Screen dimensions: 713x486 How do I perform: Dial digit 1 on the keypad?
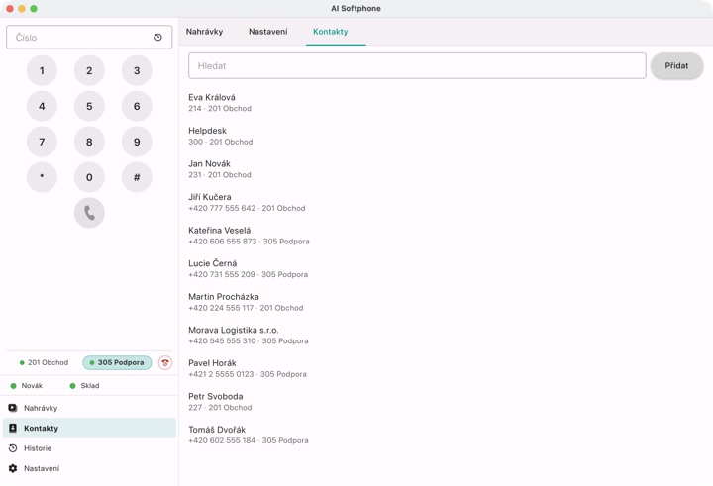click(x=42, y=70)
